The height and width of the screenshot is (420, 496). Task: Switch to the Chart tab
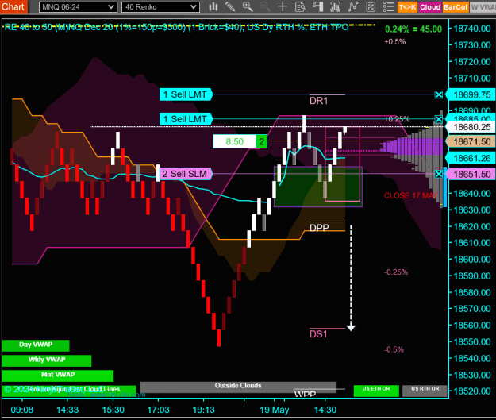pyautogui.click(x=13, y=6)
